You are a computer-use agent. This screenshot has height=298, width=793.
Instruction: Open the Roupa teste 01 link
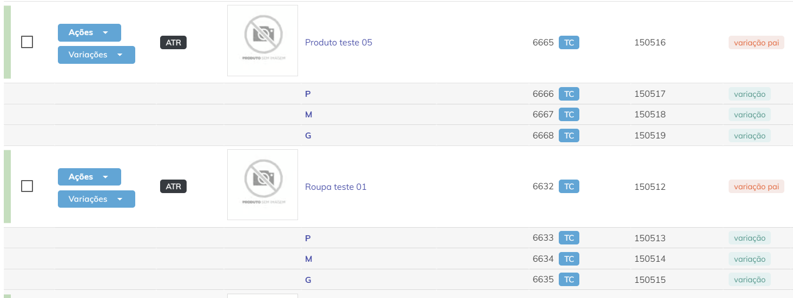[336, 187]
